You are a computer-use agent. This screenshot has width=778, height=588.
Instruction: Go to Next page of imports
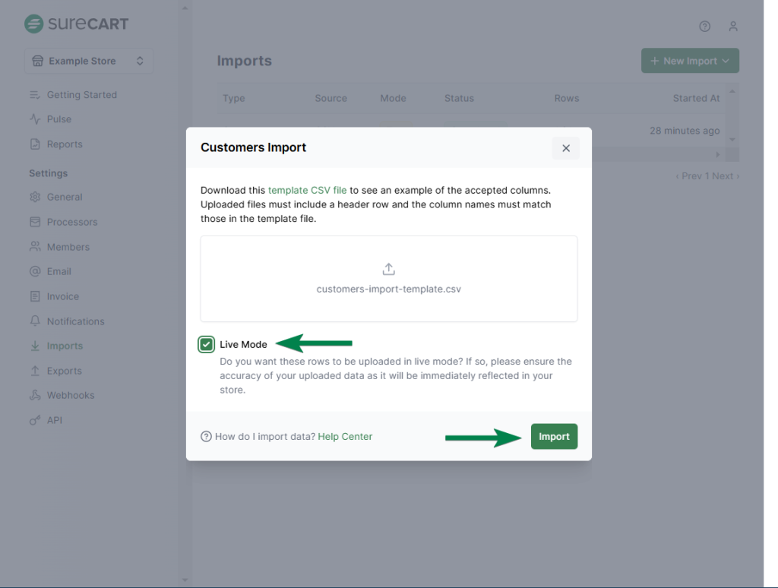725,176
